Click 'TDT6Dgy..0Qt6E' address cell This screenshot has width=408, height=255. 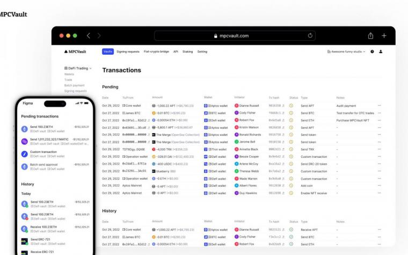(x=134, y=149)
